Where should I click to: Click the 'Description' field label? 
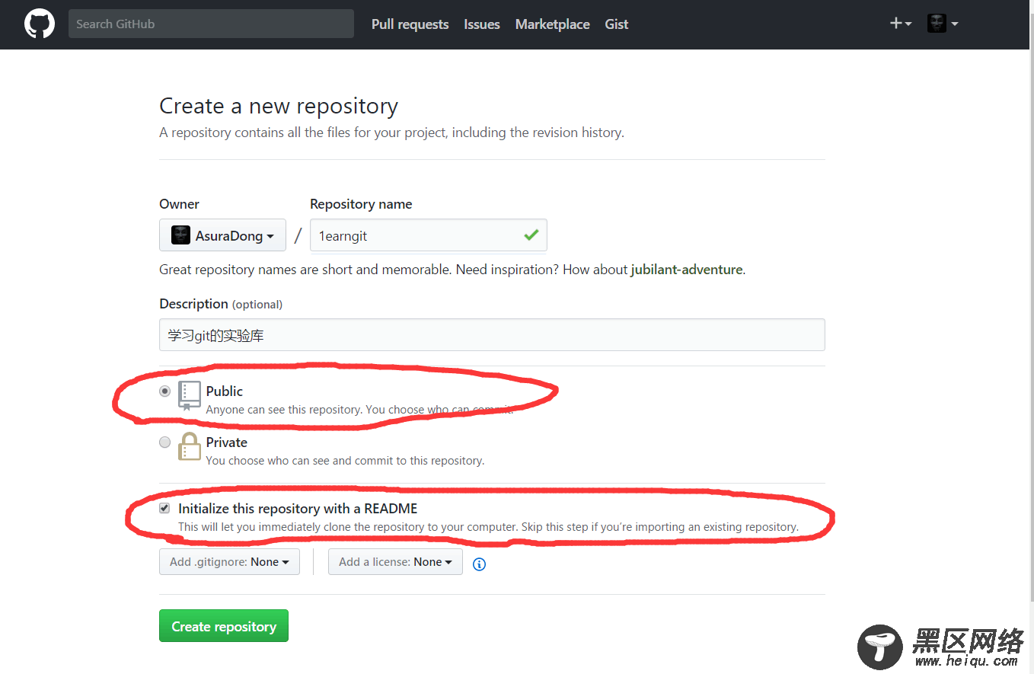tap(193, 304)
